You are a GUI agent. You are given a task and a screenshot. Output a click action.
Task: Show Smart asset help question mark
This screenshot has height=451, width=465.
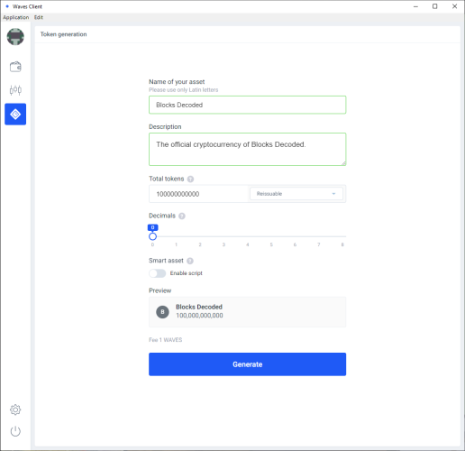190,261
